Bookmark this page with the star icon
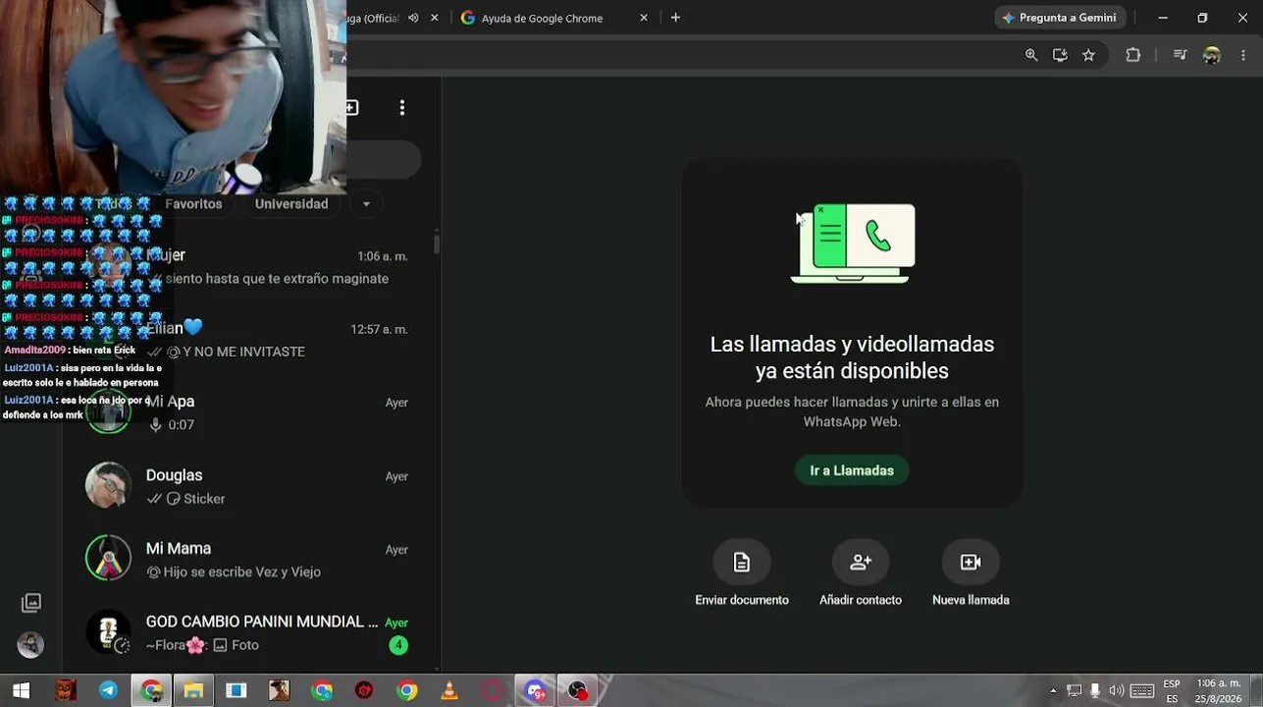The image size is (1263, 707). tap(1088, 55)
